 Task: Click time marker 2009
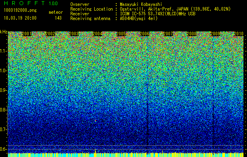[x=215, y=34]
